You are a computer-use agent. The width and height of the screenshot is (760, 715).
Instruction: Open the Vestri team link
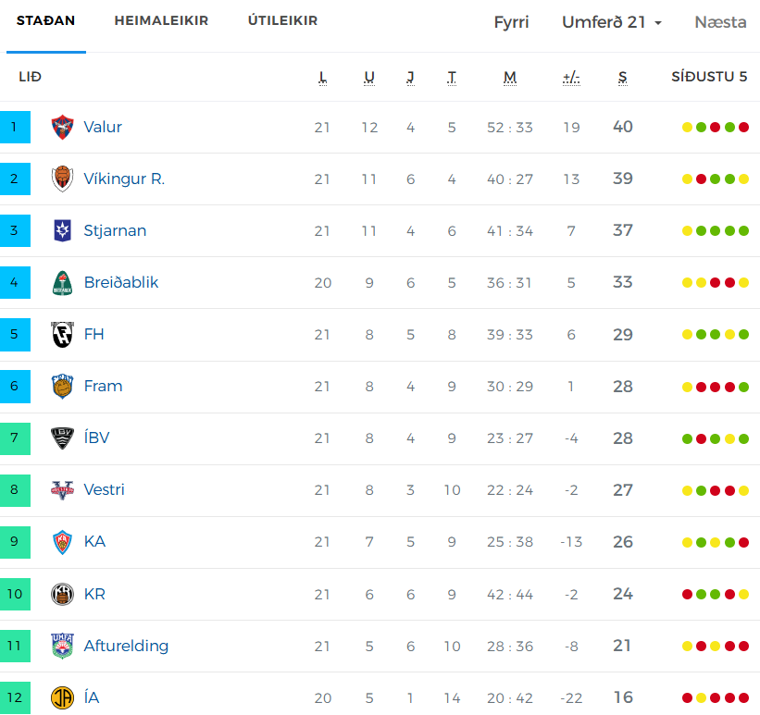pos(105,489)
